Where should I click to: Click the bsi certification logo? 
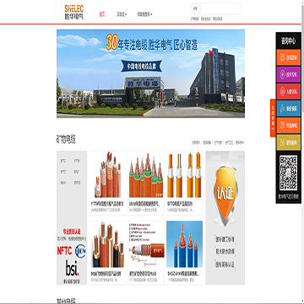coord(72,268)
